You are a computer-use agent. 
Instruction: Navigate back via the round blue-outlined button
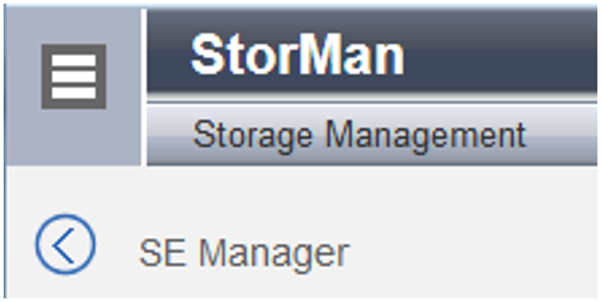[65, 244]
